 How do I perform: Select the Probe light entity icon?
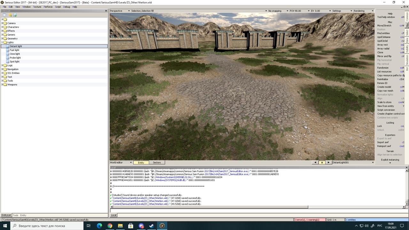pos(7,58)
